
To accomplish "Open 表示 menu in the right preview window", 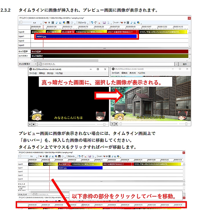I will pos(132,73).
